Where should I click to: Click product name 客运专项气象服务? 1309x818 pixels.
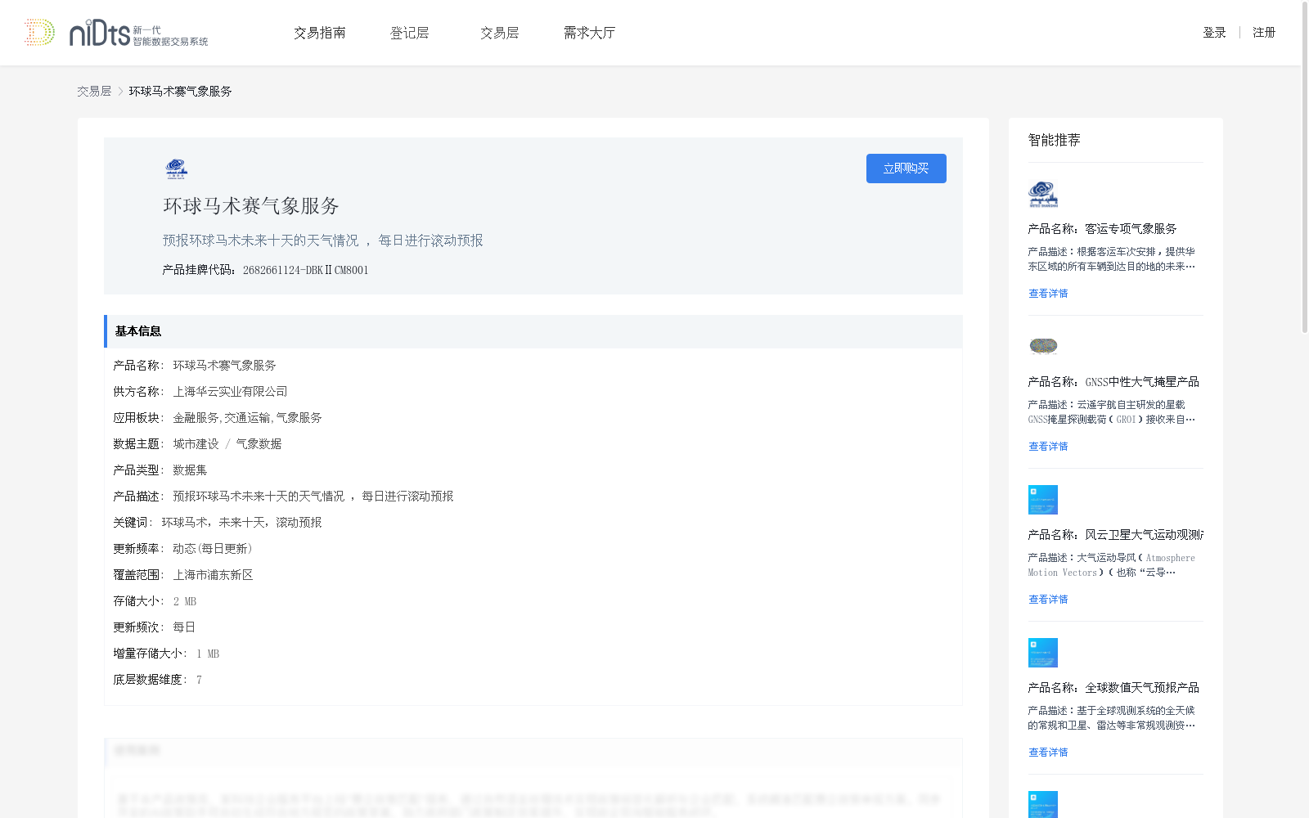tap(1131, 229)
